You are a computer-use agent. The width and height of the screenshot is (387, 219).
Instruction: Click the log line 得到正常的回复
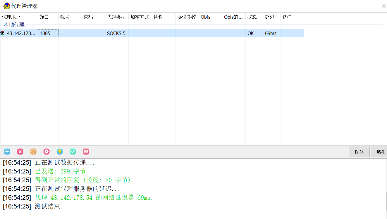84,180
